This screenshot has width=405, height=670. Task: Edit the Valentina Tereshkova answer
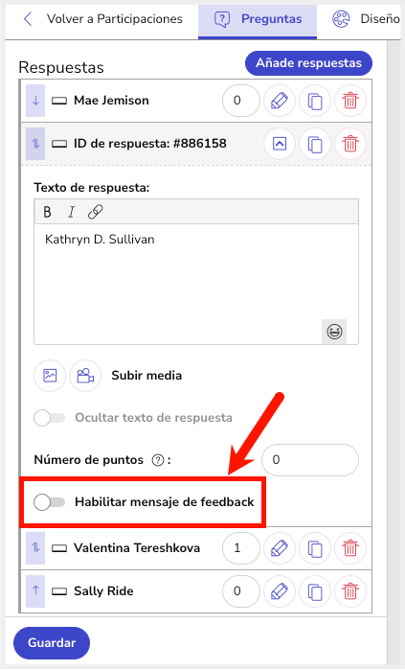pyautogui.click(x=280, y=548)
